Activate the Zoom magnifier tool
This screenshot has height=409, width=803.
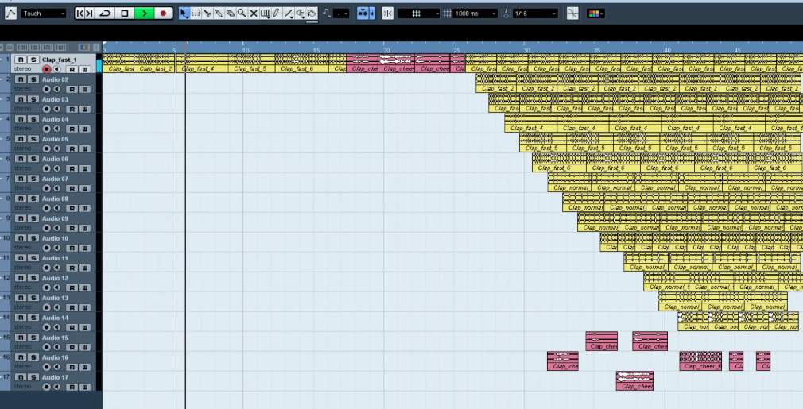(x=242, y=14)
